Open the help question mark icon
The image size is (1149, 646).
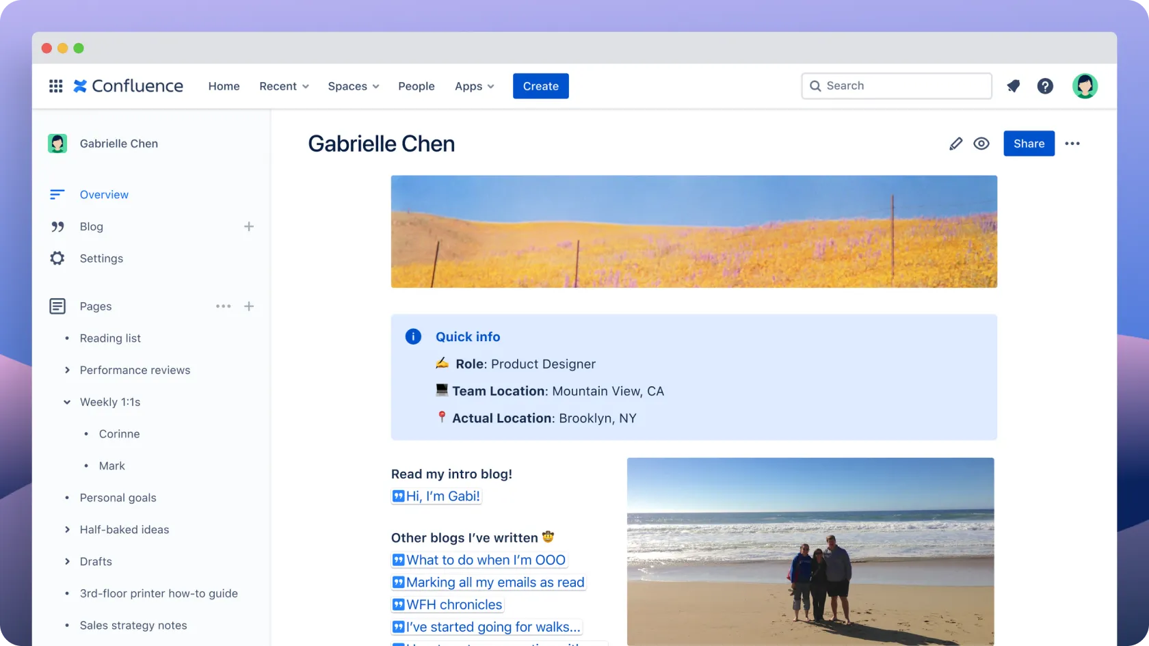1045,86
